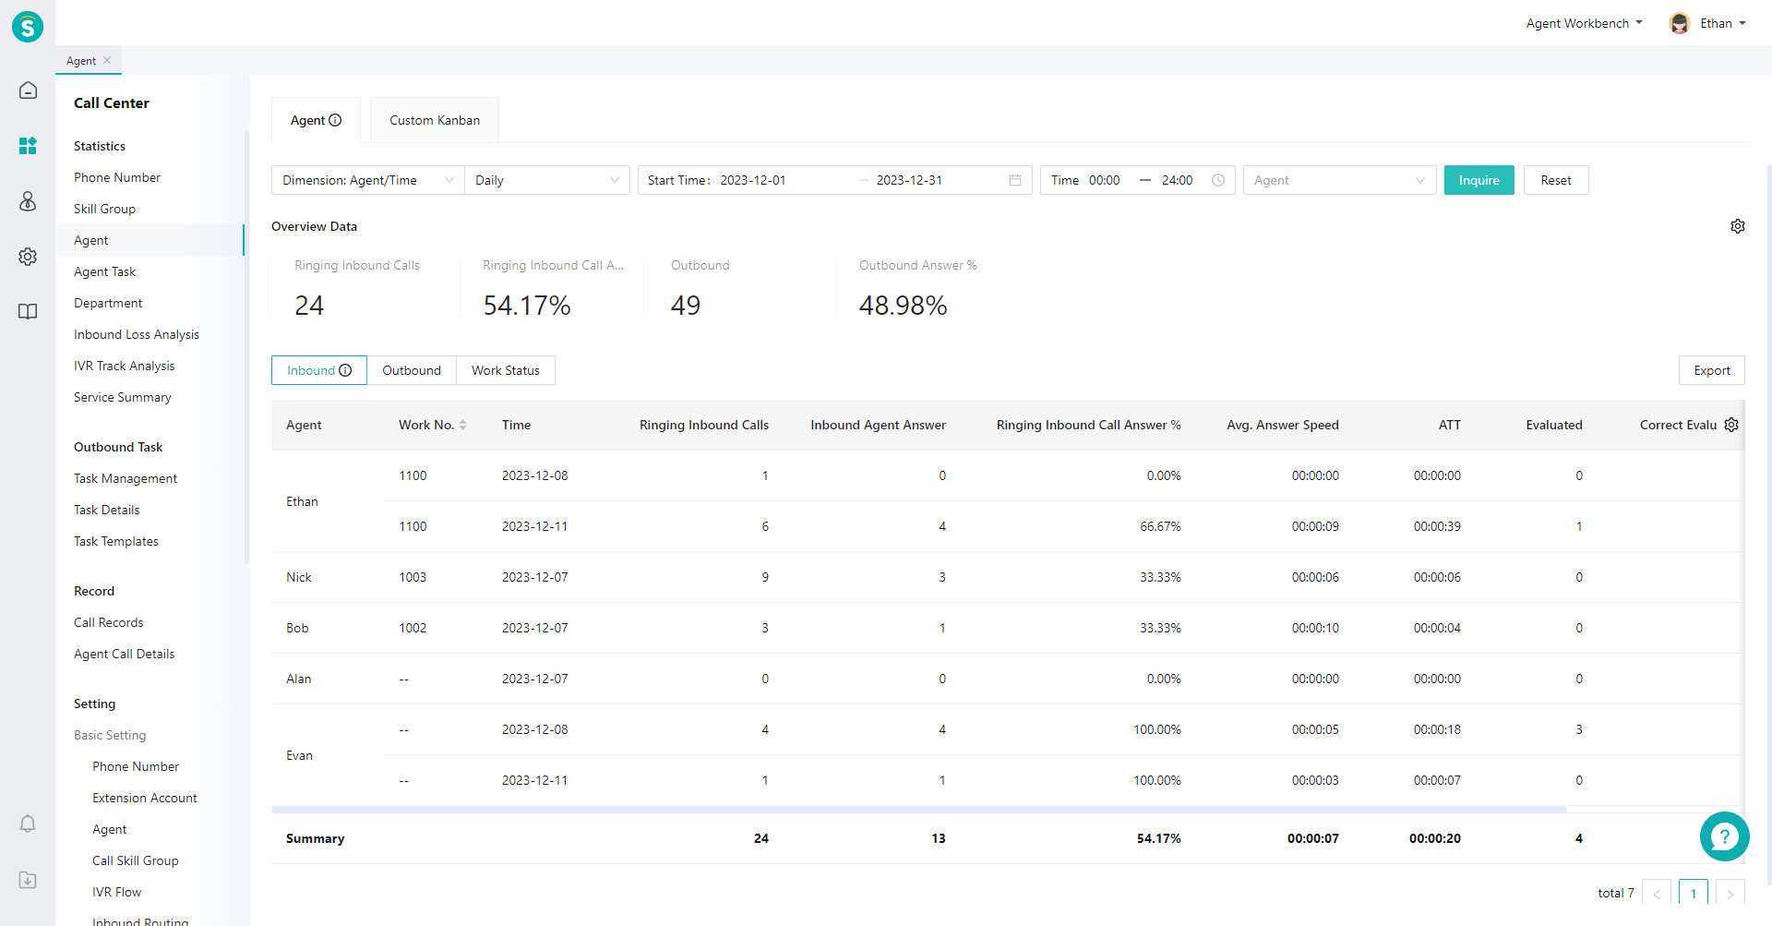Open the Daily granularity dropdown
The width and height of the screenshot is (1772, 926).
point(547,180)
